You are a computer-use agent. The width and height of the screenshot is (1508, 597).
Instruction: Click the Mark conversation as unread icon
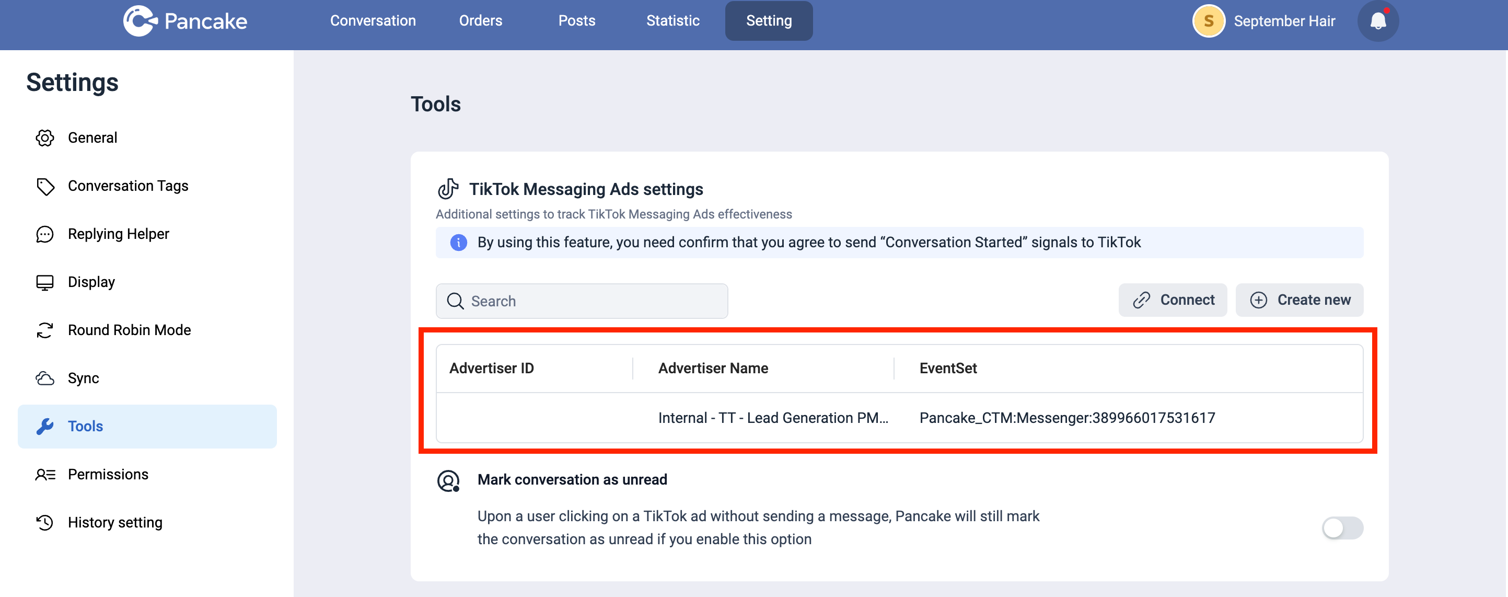tap(448, 481)
